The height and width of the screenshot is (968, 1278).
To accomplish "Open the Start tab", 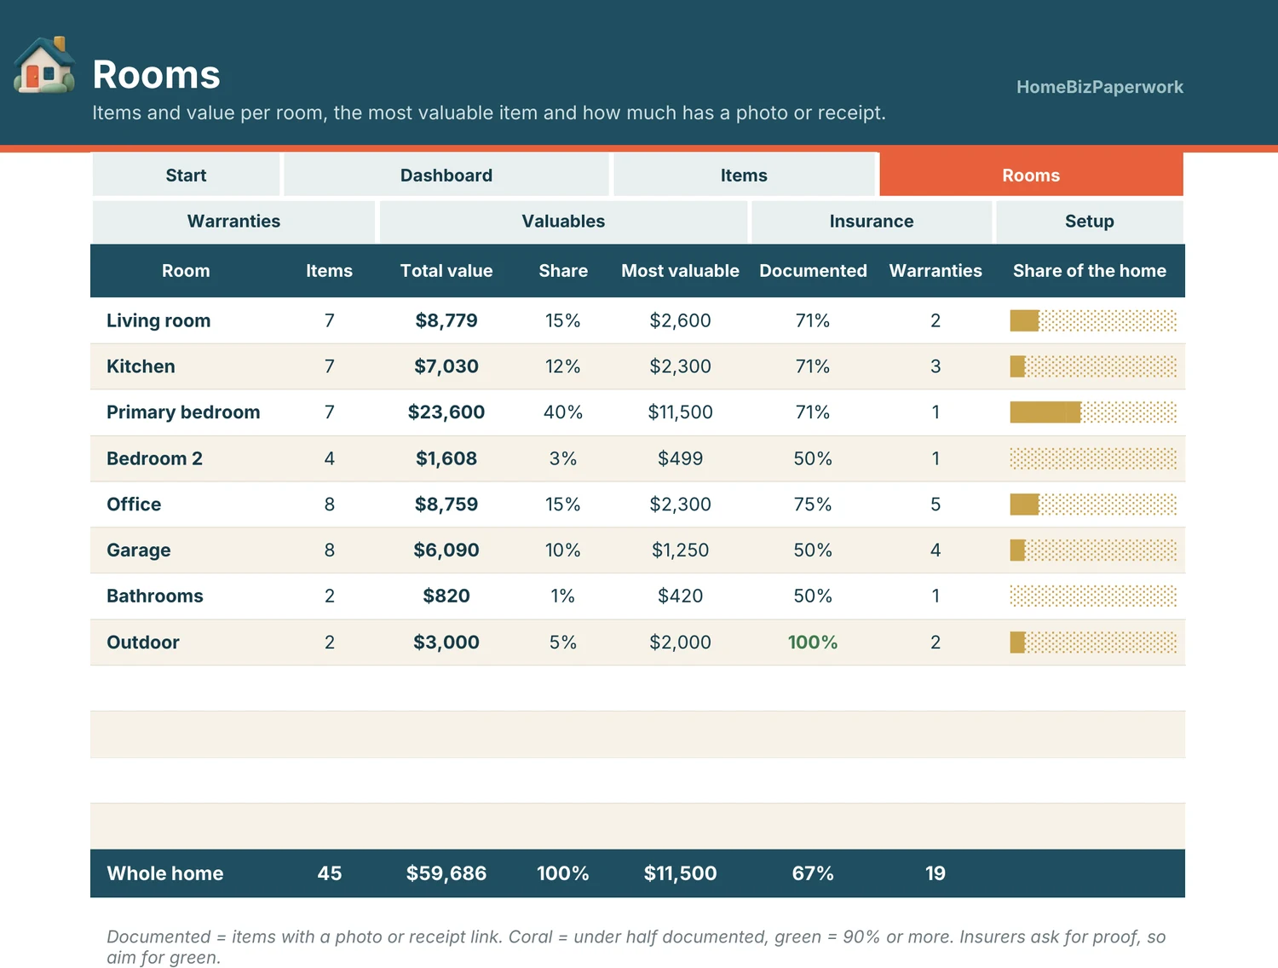I will coord(186,175).
